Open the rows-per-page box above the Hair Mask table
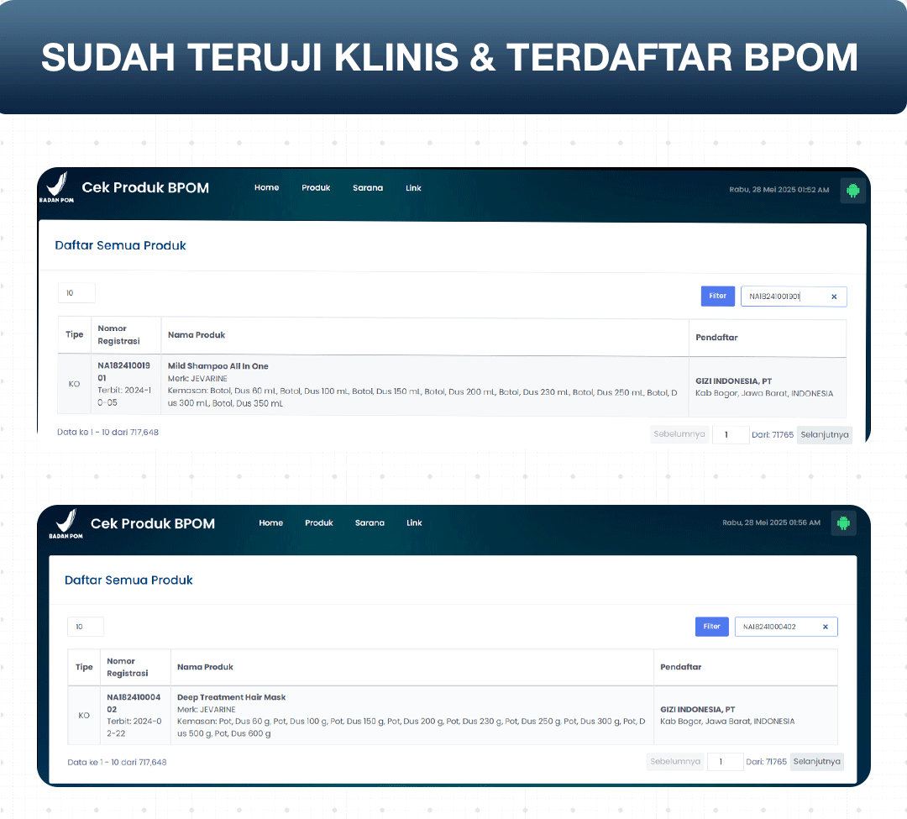 pyautogui.click(x=86, y=627)
